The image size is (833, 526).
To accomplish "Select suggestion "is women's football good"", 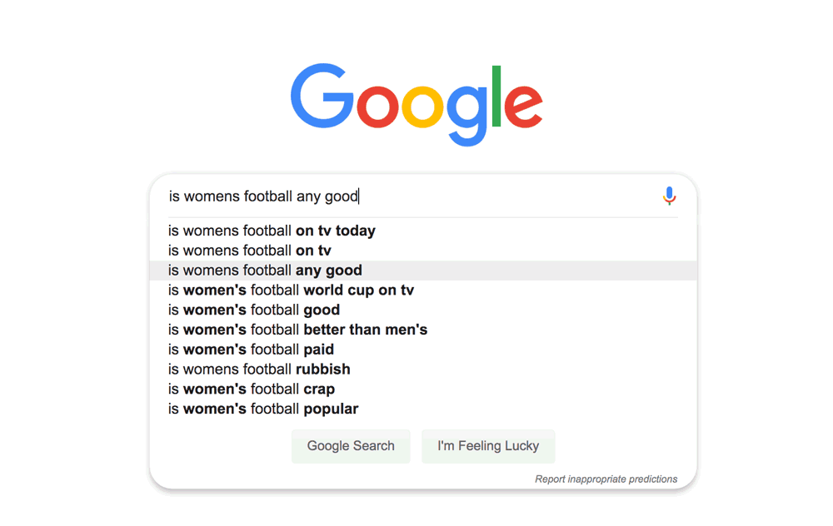I will pos(254,310).
